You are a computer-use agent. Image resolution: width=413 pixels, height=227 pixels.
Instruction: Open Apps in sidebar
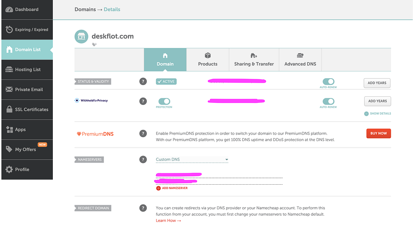(x=27, y=129)
